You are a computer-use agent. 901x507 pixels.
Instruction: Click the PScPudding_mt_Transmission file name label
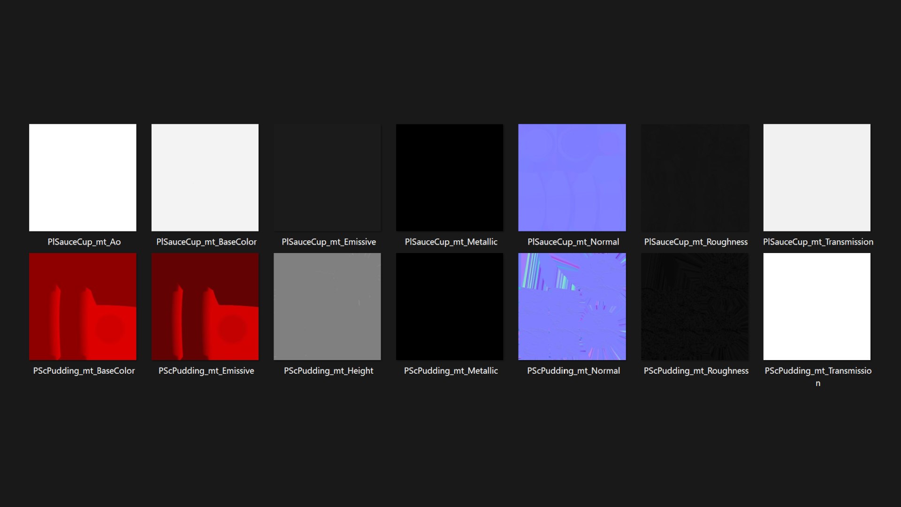click(x=818, y=376)
